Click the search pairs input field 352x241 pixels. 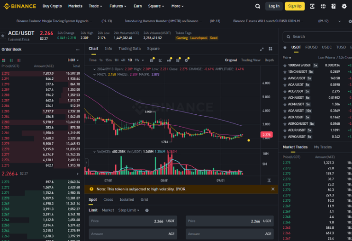[317, 37]
